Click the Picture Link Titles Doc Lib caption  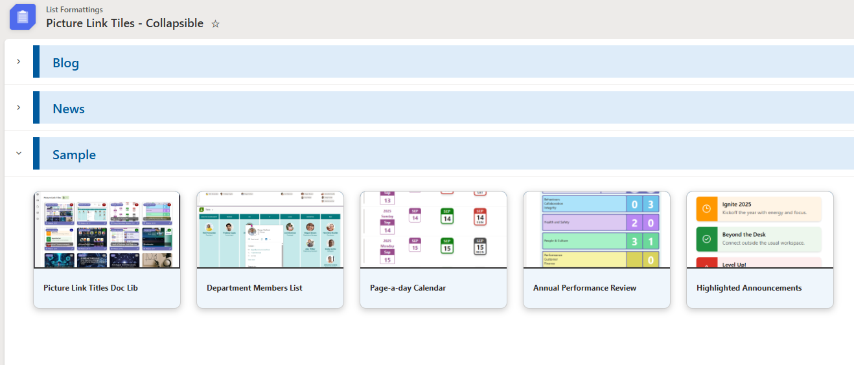pyautogui.click(x=91, y=288)
